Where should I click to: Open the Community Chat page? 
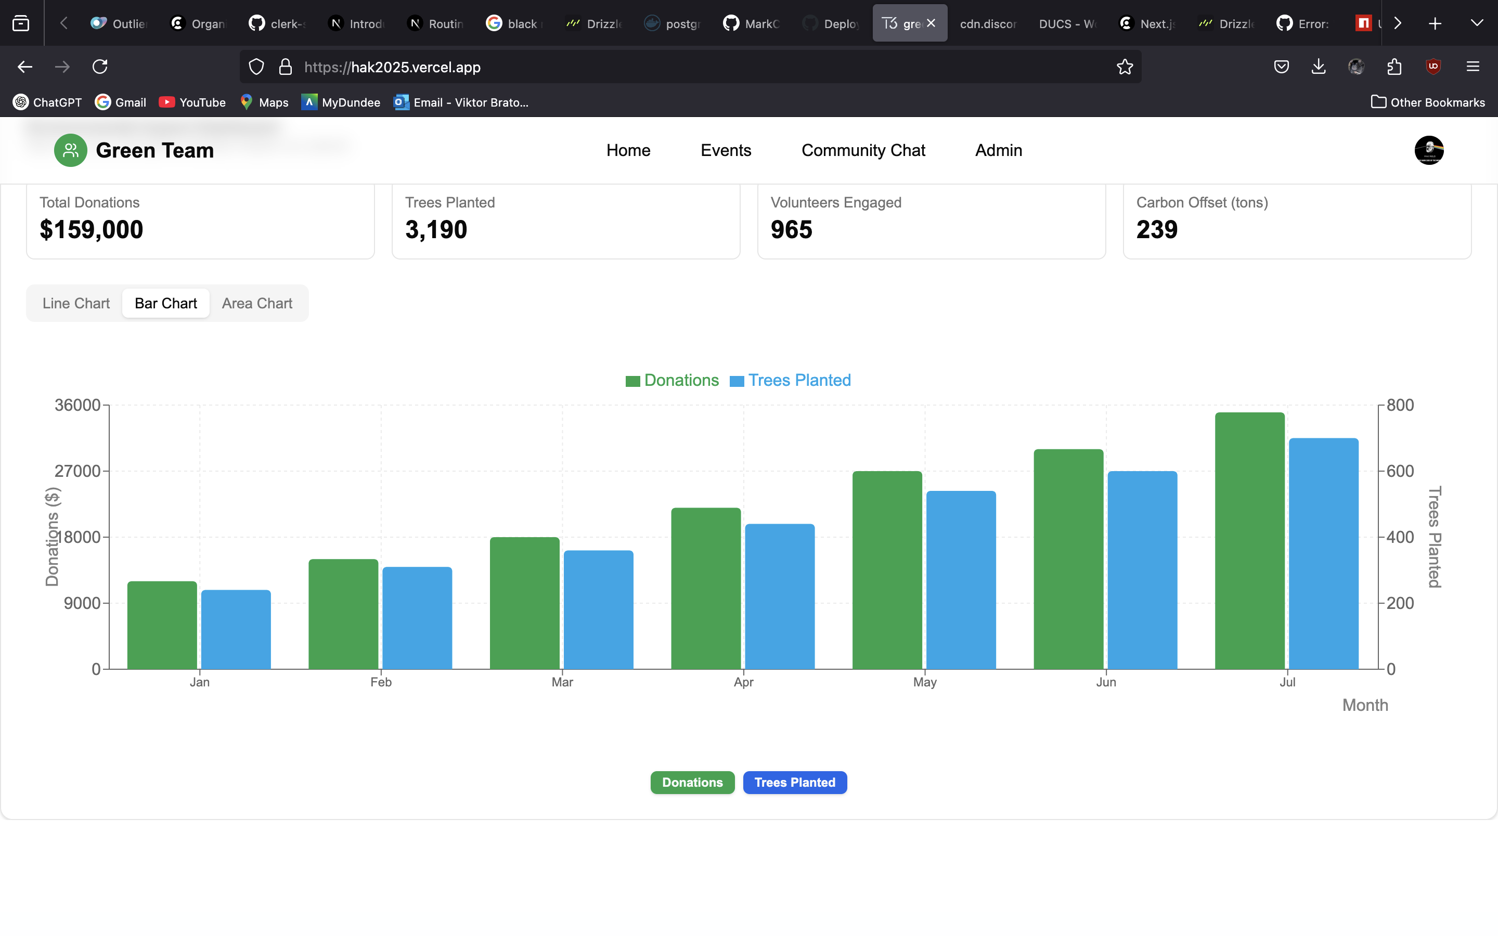coord(863,150)
